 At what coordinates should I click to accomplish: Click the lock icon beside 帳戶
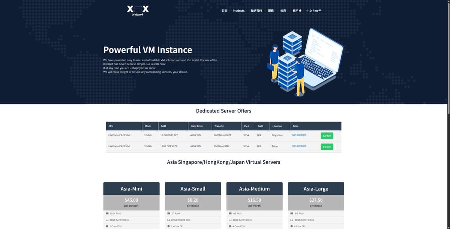pyautogui.click(x=300, y=10)
